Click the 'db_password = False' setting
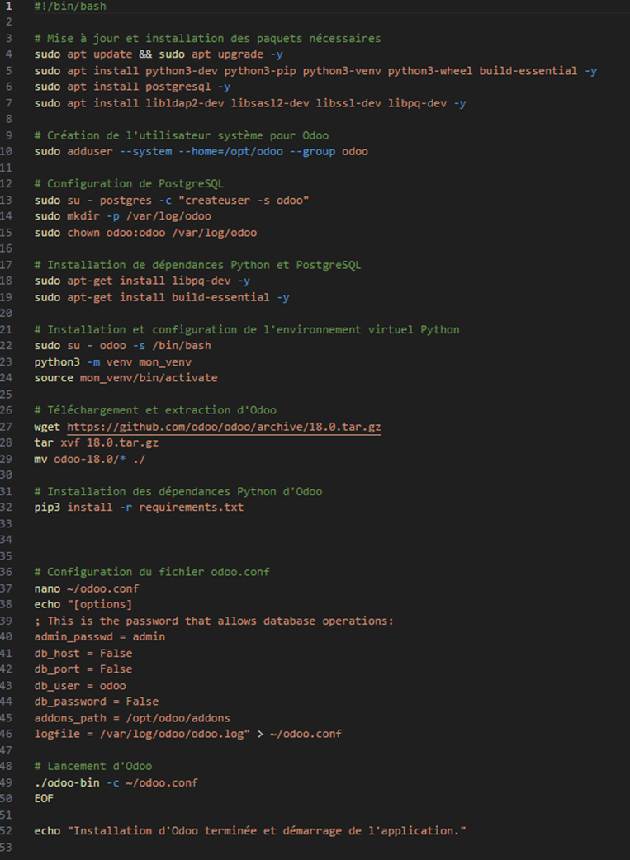 (97, 702)
